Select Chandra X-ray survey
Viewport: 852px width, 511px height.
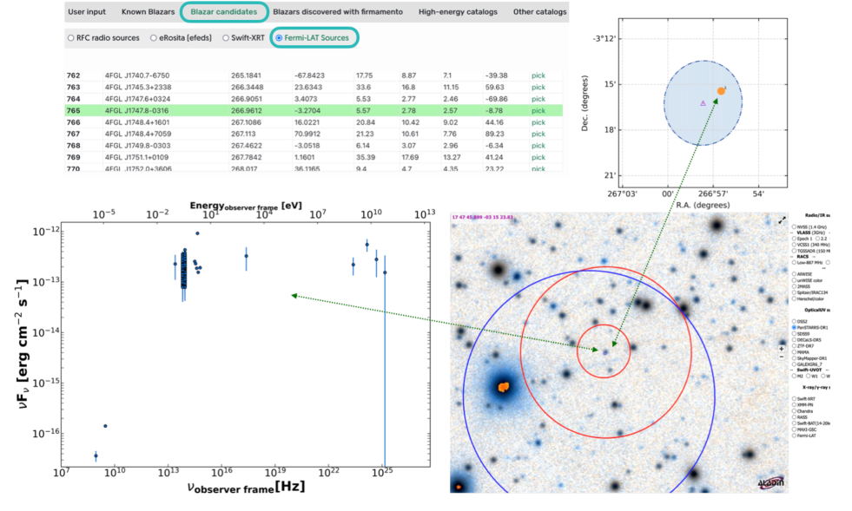coord(794,411)
